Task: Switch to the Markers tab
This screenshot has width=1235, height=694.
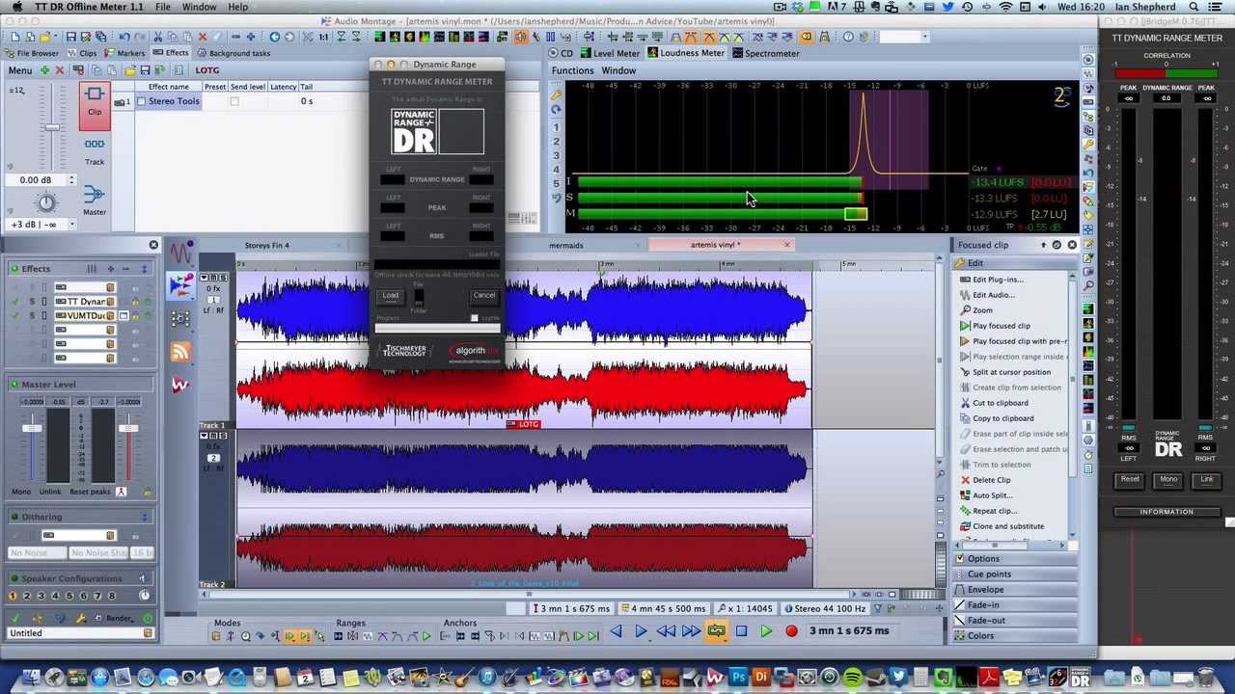Action: 123,53
